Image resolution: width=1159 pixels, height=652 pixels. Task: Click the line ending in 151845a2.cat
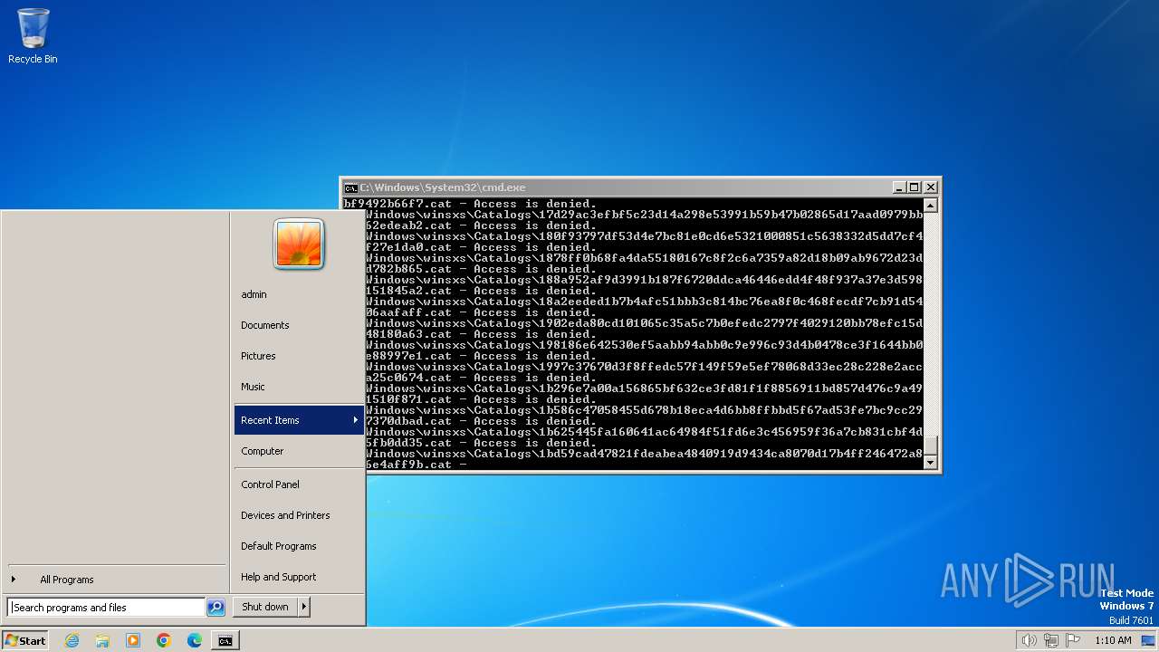point(481,291)
